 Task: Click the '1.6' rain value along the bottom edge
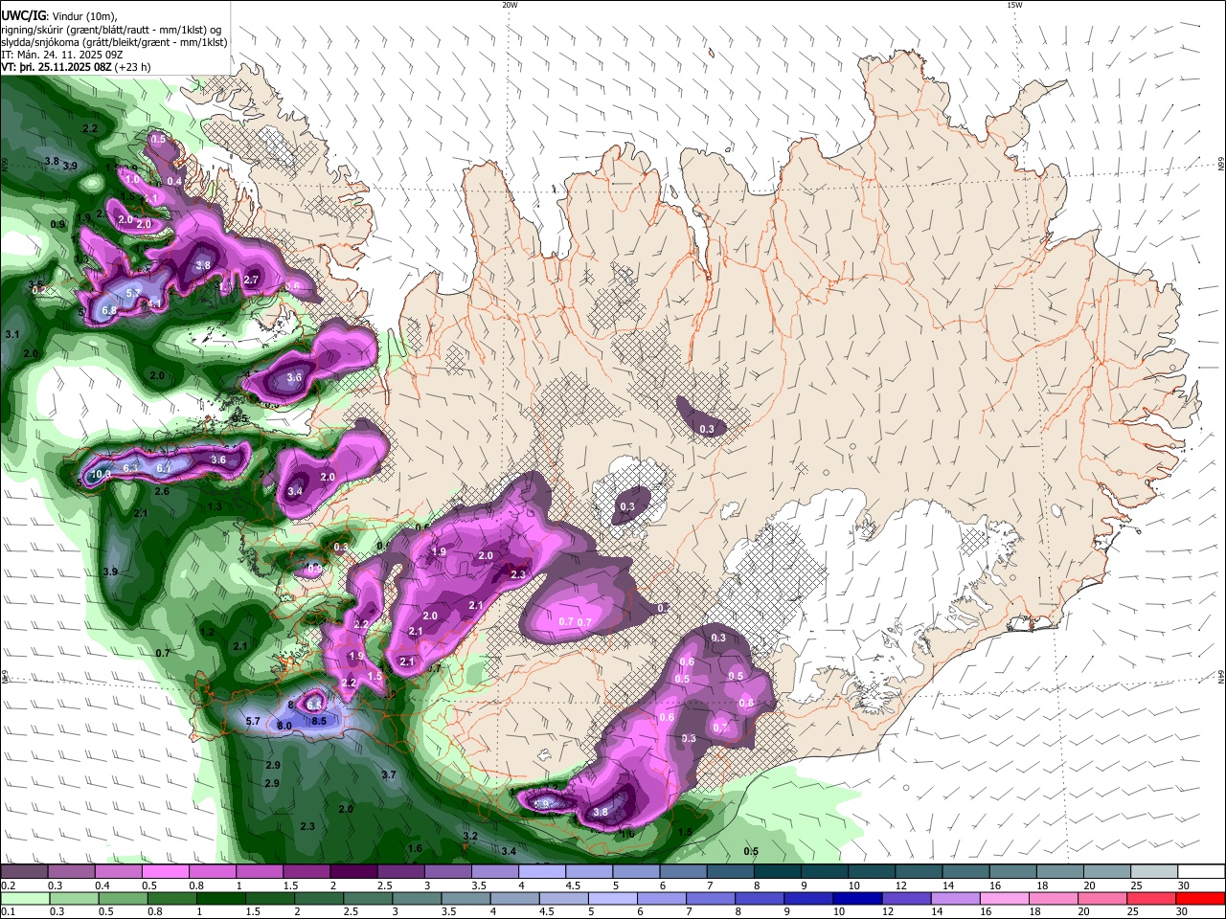coord(415,849)
